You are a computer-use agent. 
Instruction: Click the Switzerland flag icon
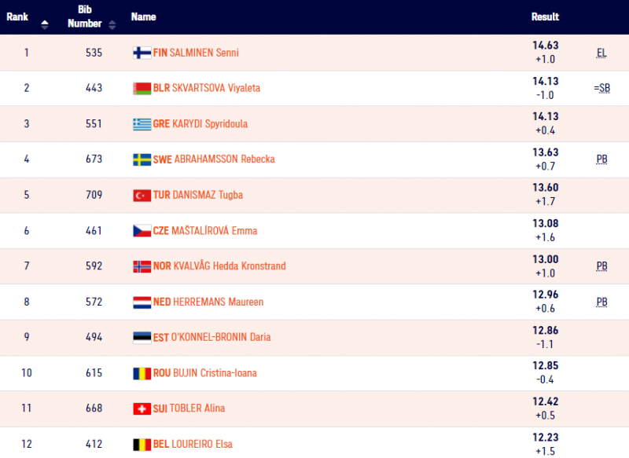pyautogui.click(x=142, y=409)
